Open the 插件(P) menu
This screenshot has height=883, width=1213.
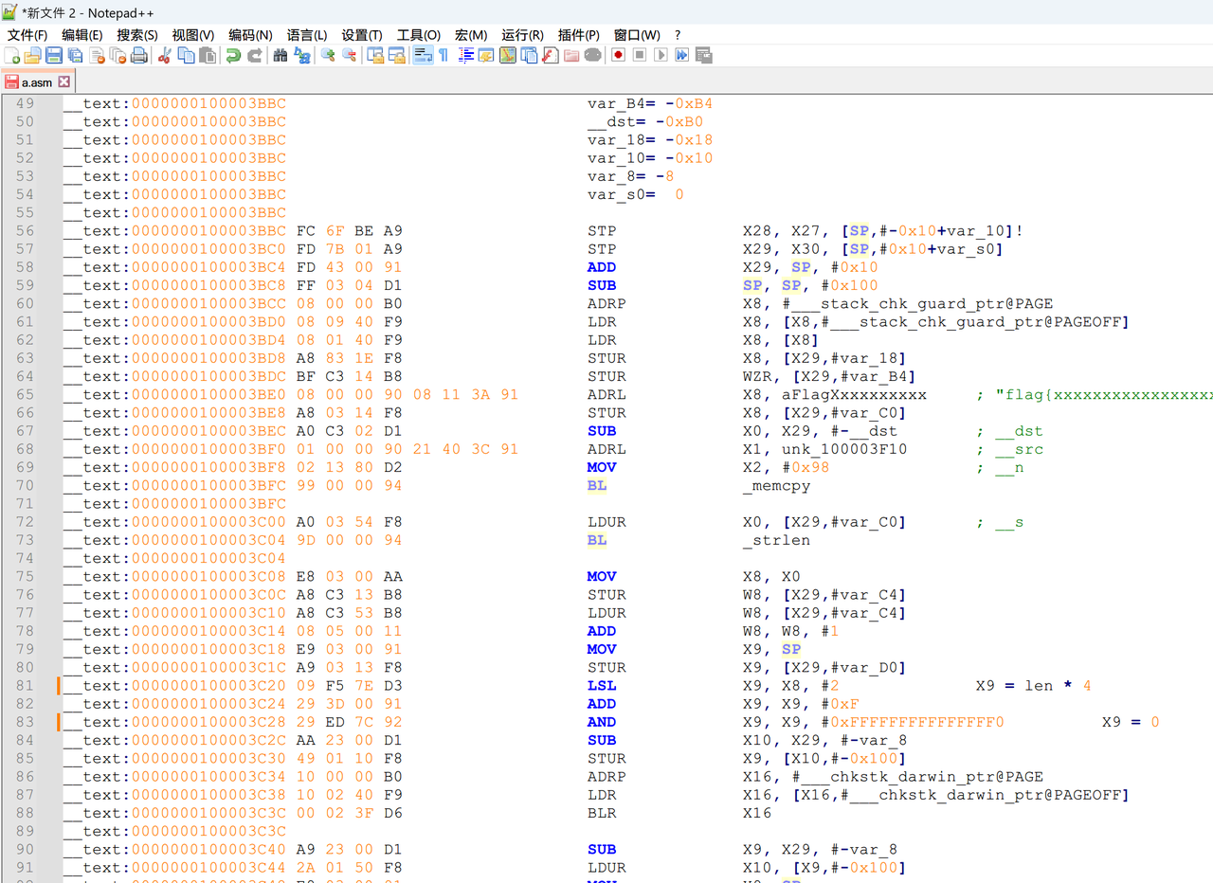(x=579, y=35)
